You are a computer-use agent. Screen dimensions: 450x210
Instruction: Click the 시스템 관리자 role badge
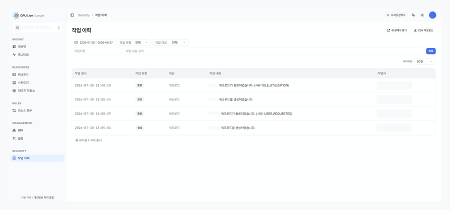tap(396, 15)
